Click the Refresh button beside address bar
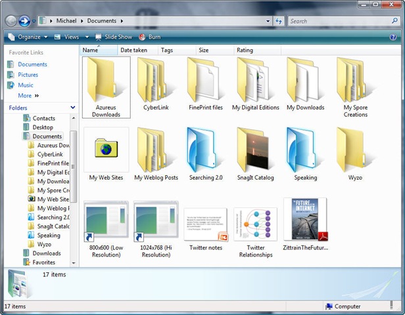 pos(279,21)
